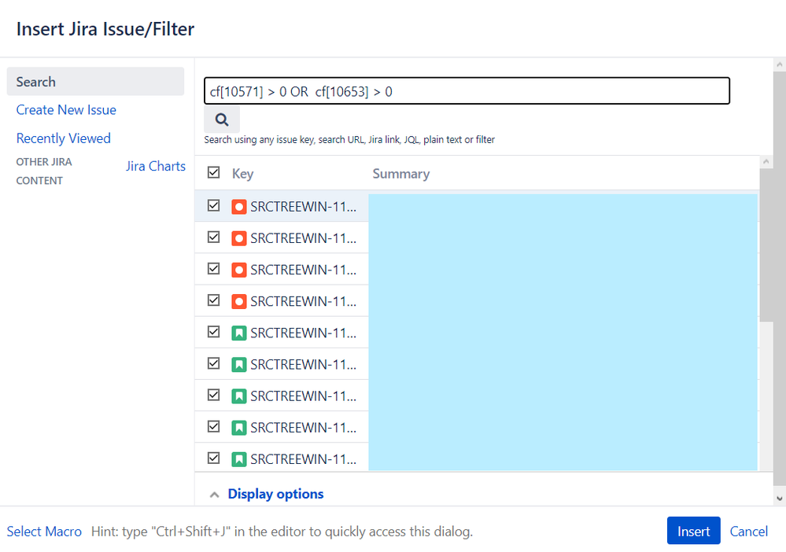Click the bug icon on the first SRCTREEWIN row
This screenshot has height=552, width=786.
click(x=239, y=206)
